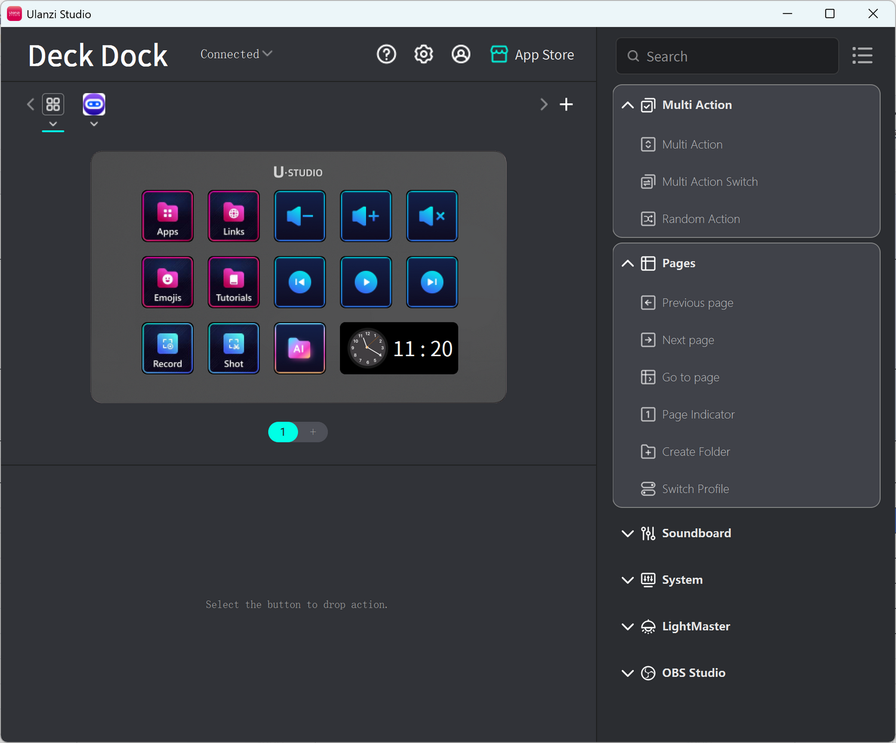Select the AI folder key

pos(300,348)
